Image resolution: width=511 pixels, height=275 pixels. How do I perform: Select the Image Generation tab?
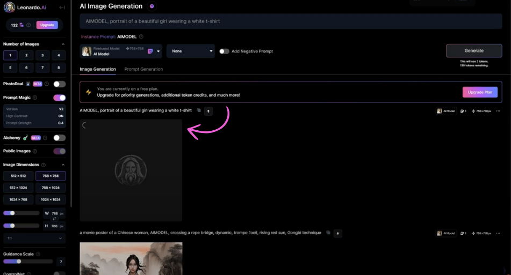pyautogui.click(x=98, y=69)
